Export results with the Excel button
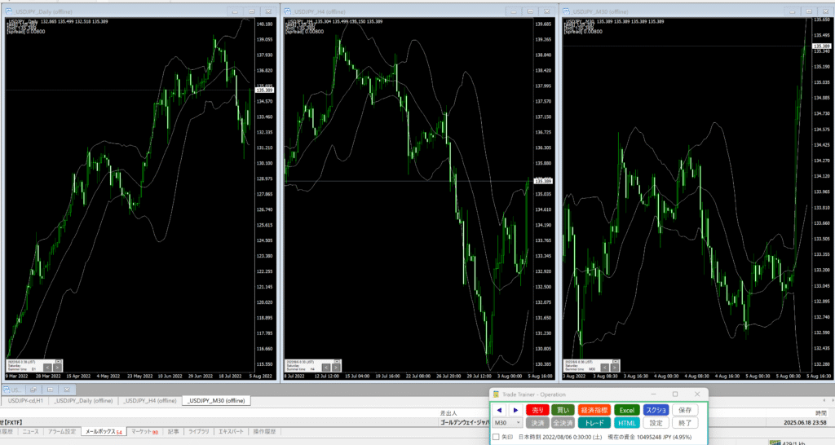 click(627, 410)
